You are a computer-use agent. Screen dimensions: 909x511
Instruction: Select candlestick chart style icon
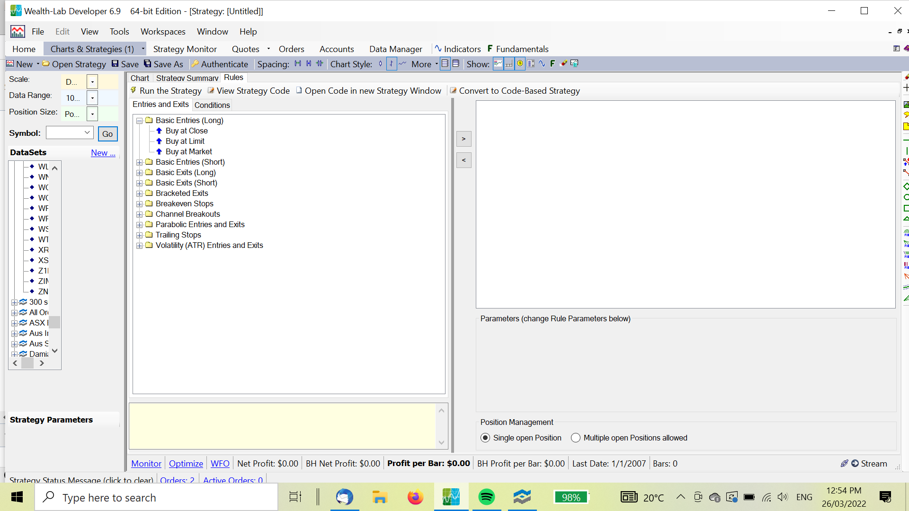[x=380, y=63]
